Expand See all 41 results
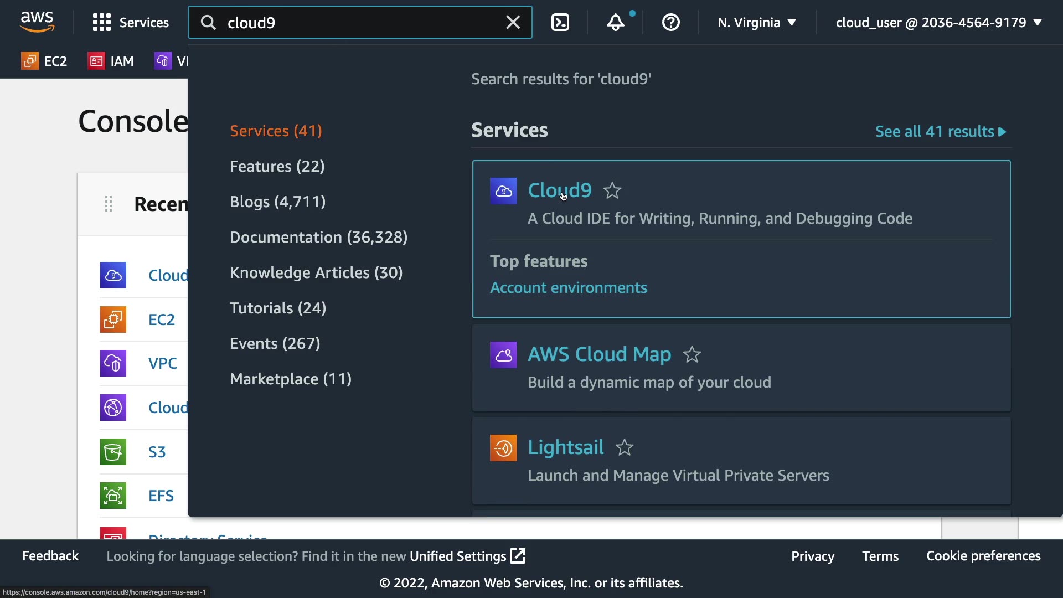The image size is (1063, 598). (x=940, y=132)
